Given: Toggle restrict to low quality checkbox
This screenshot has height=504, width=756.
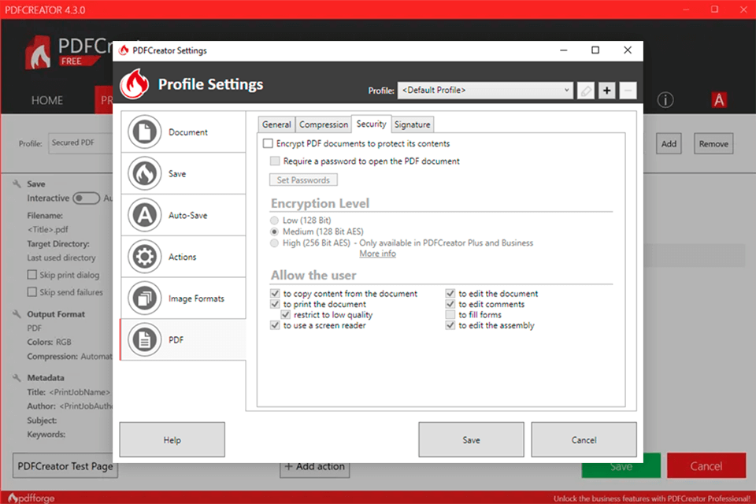Looking at the screenshot, I should 285,314.
